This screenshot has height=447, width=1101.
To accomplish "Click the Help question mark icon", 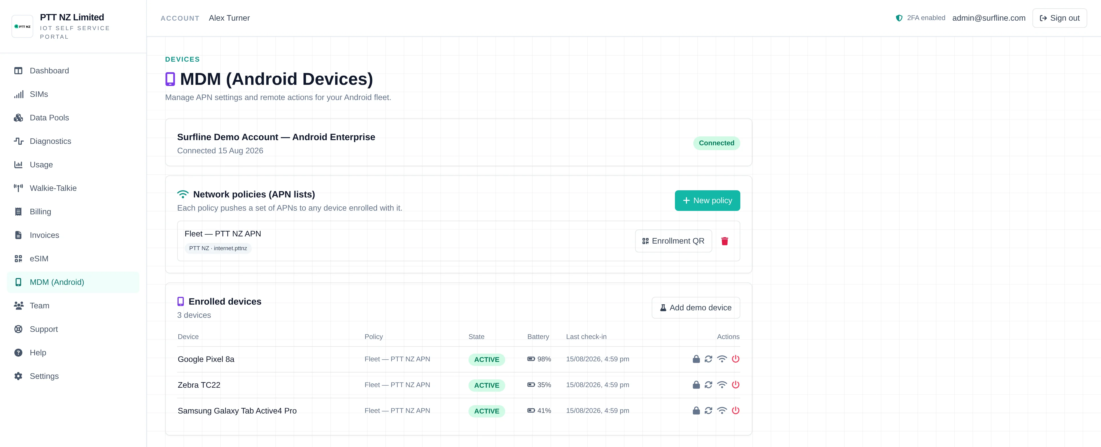I will click(x=18, y=352).
